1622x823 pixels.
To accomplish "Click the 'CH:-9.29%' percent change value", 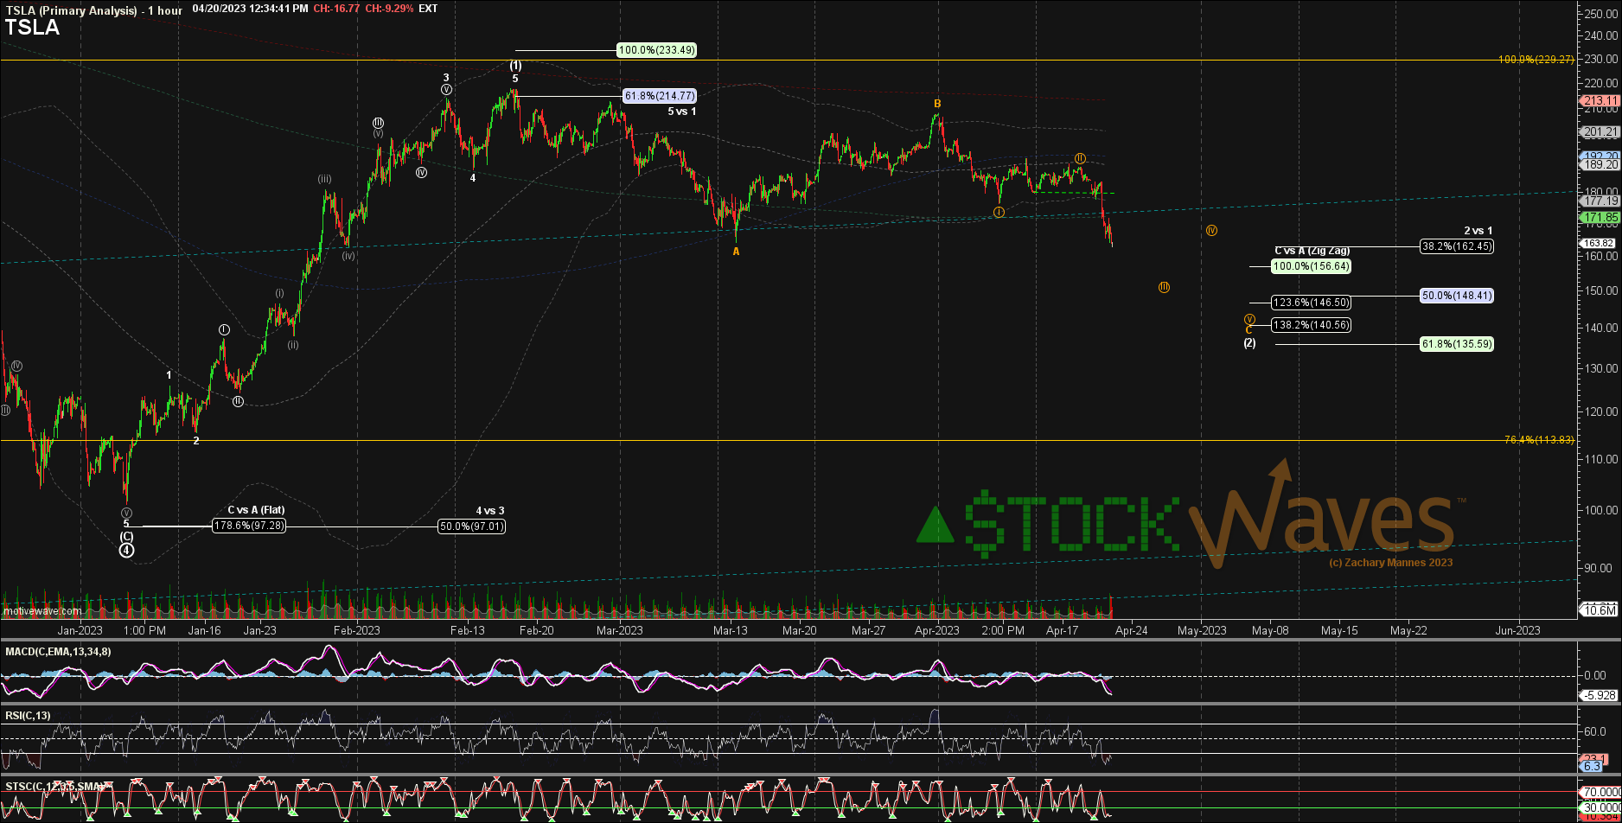I will click(389, 9).
